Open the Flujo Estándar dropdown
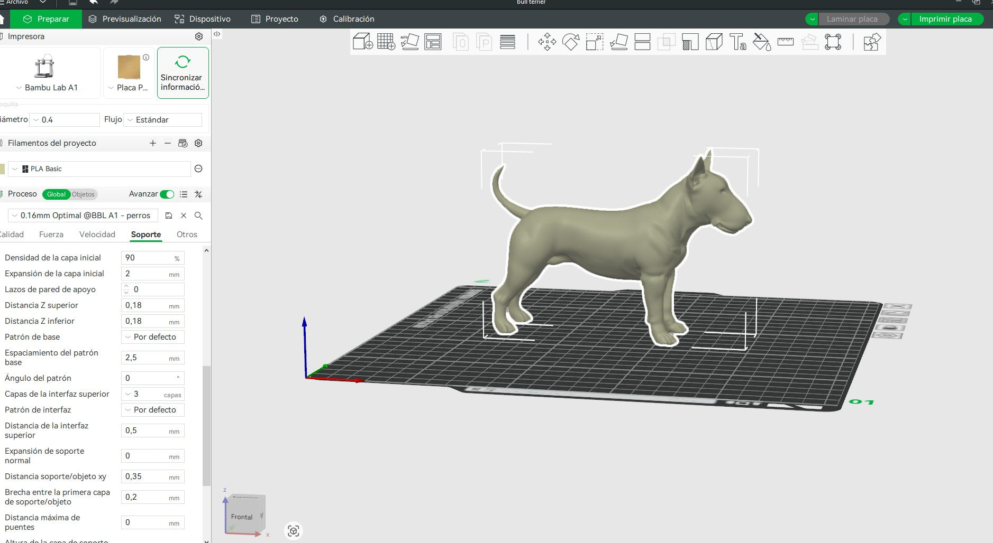993x543 pixels. 163,120
